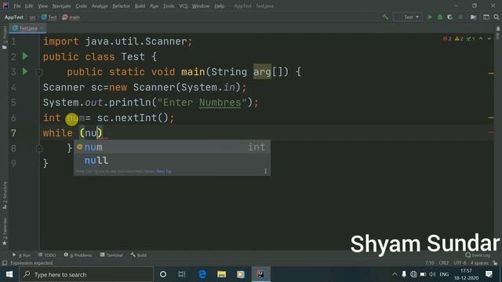Change UTF-8 file encoding in status bar
The width and height of the screenshot is (502, 282).
(x=460, y=263)
